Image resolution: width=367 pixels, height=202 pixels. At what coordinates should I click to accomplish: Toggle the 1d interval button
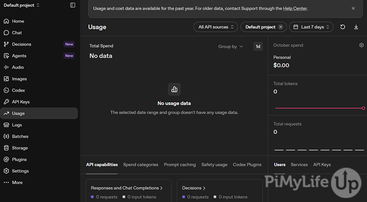[258, 46]
